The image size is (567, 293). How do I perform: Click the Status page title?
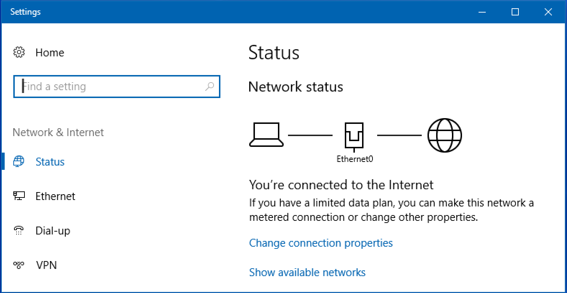pos(274,52)
